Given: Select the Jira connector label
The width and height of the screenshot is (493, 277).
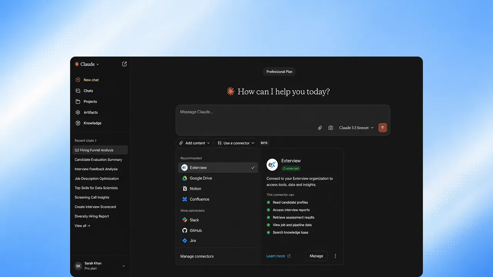Looking at the screenshot, I should [193, 240].
